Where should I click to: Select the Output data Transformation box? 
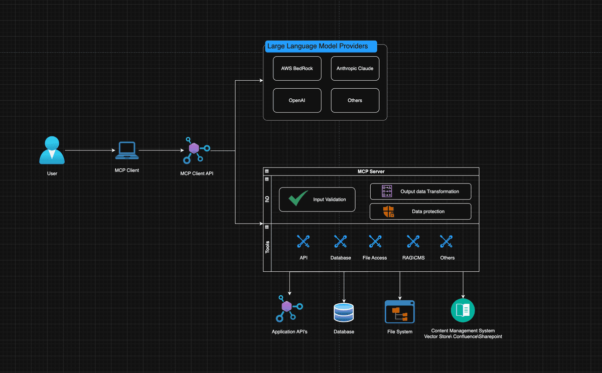click(420, 192)
